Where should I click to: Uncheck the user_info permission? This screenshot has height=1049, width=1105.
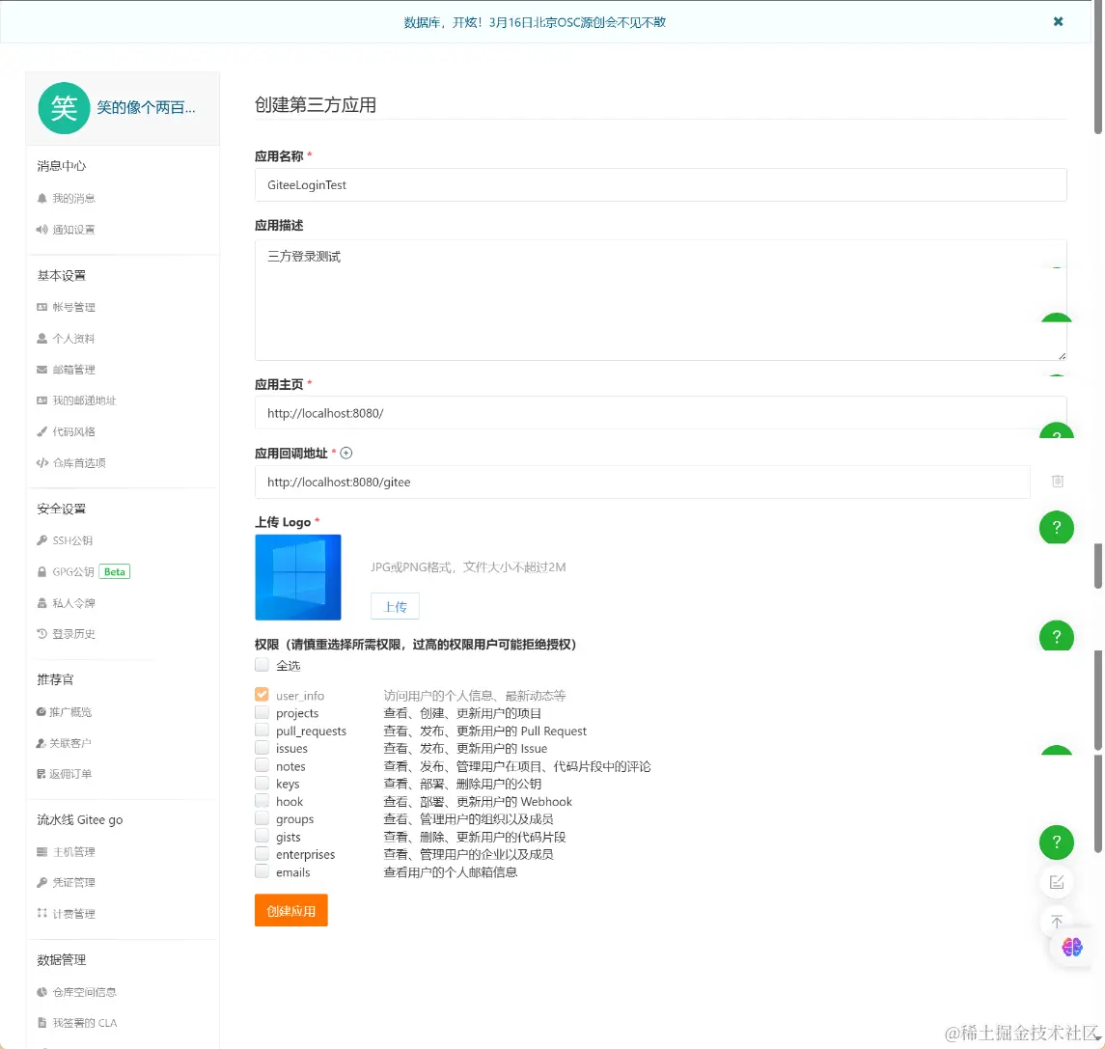262,695
